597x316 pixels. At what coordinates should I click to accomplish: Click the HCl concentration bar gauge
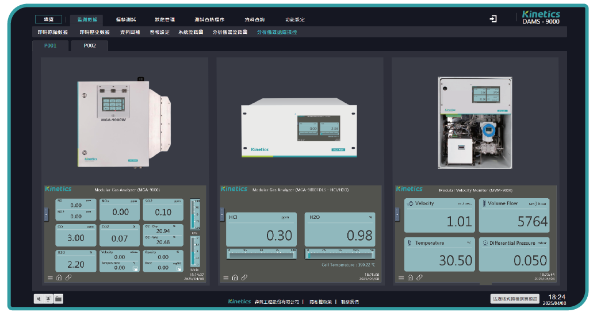[261, 253]
